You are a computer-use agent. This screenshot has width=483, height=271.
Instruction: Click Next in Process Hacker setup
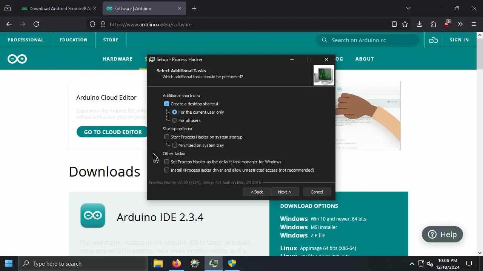pos(285,192)
